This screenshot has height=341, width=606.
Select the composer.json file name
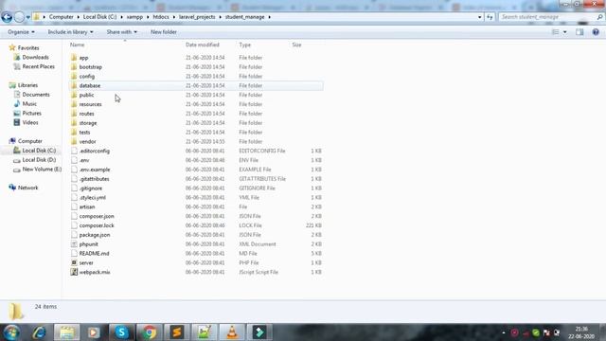tap(97, 216)
